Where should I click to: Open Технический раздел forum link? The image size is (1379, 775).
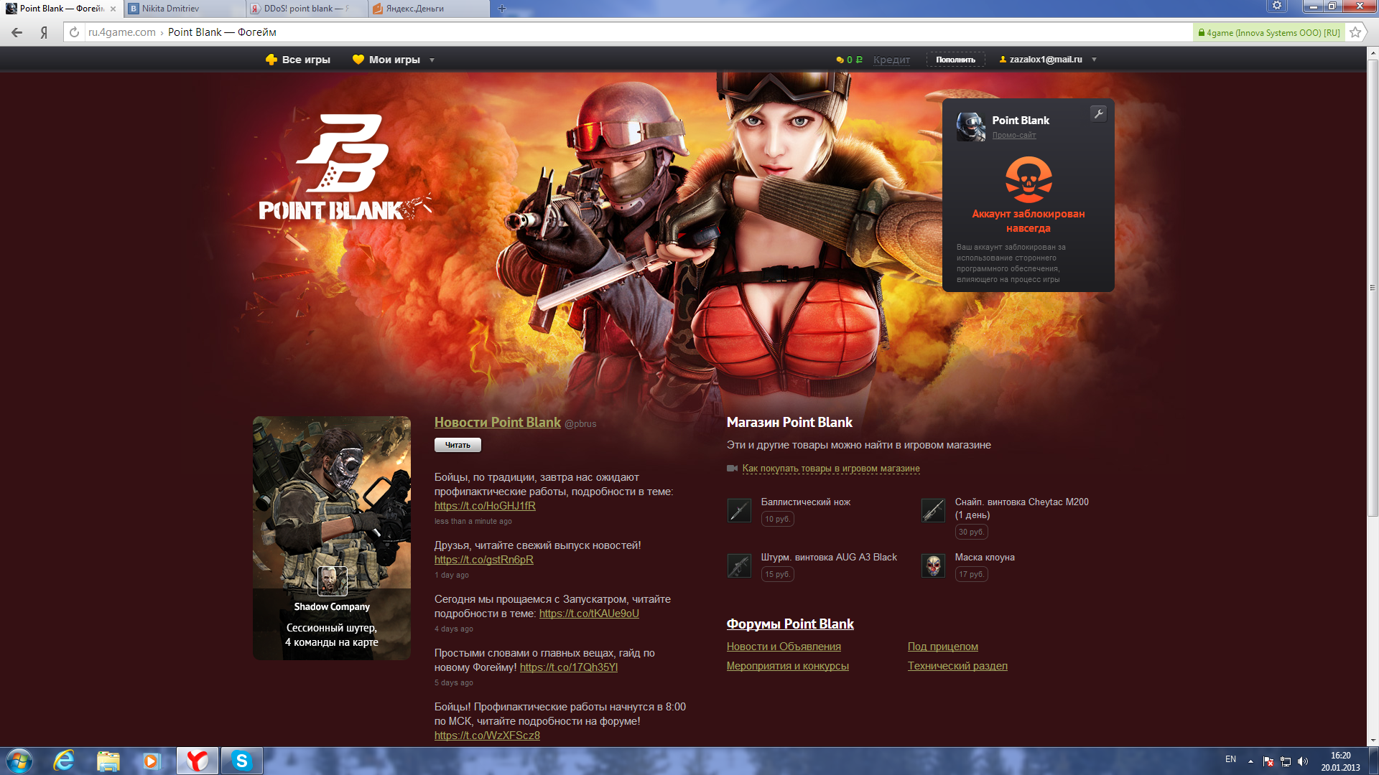(x=957, y=666)
